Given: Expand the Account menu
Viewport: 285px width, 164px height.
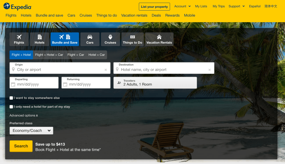Looking at the screenshot, I should coord(182,6).
